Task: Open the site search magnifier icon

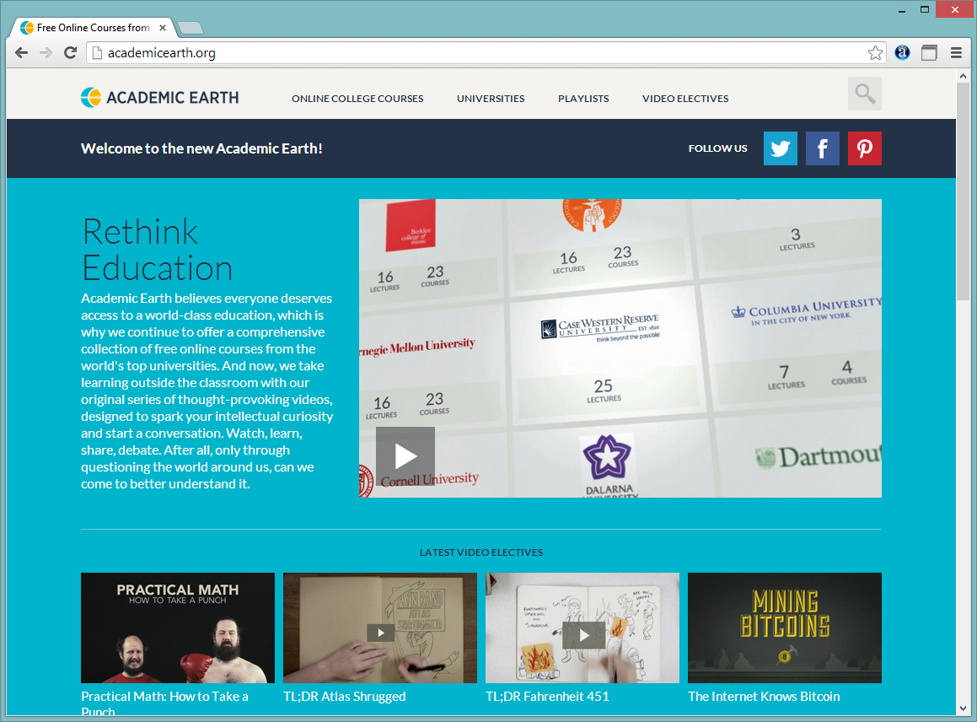Action: point(865,94)
